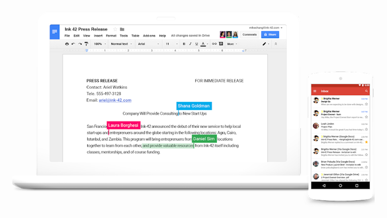Open the Add-ons menu
387x218 pixels.
pos(149,36)
